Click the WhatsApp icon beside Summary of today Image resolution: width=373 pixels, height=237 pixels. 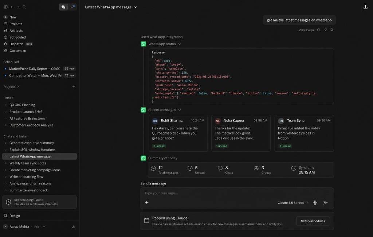[143, 158]
